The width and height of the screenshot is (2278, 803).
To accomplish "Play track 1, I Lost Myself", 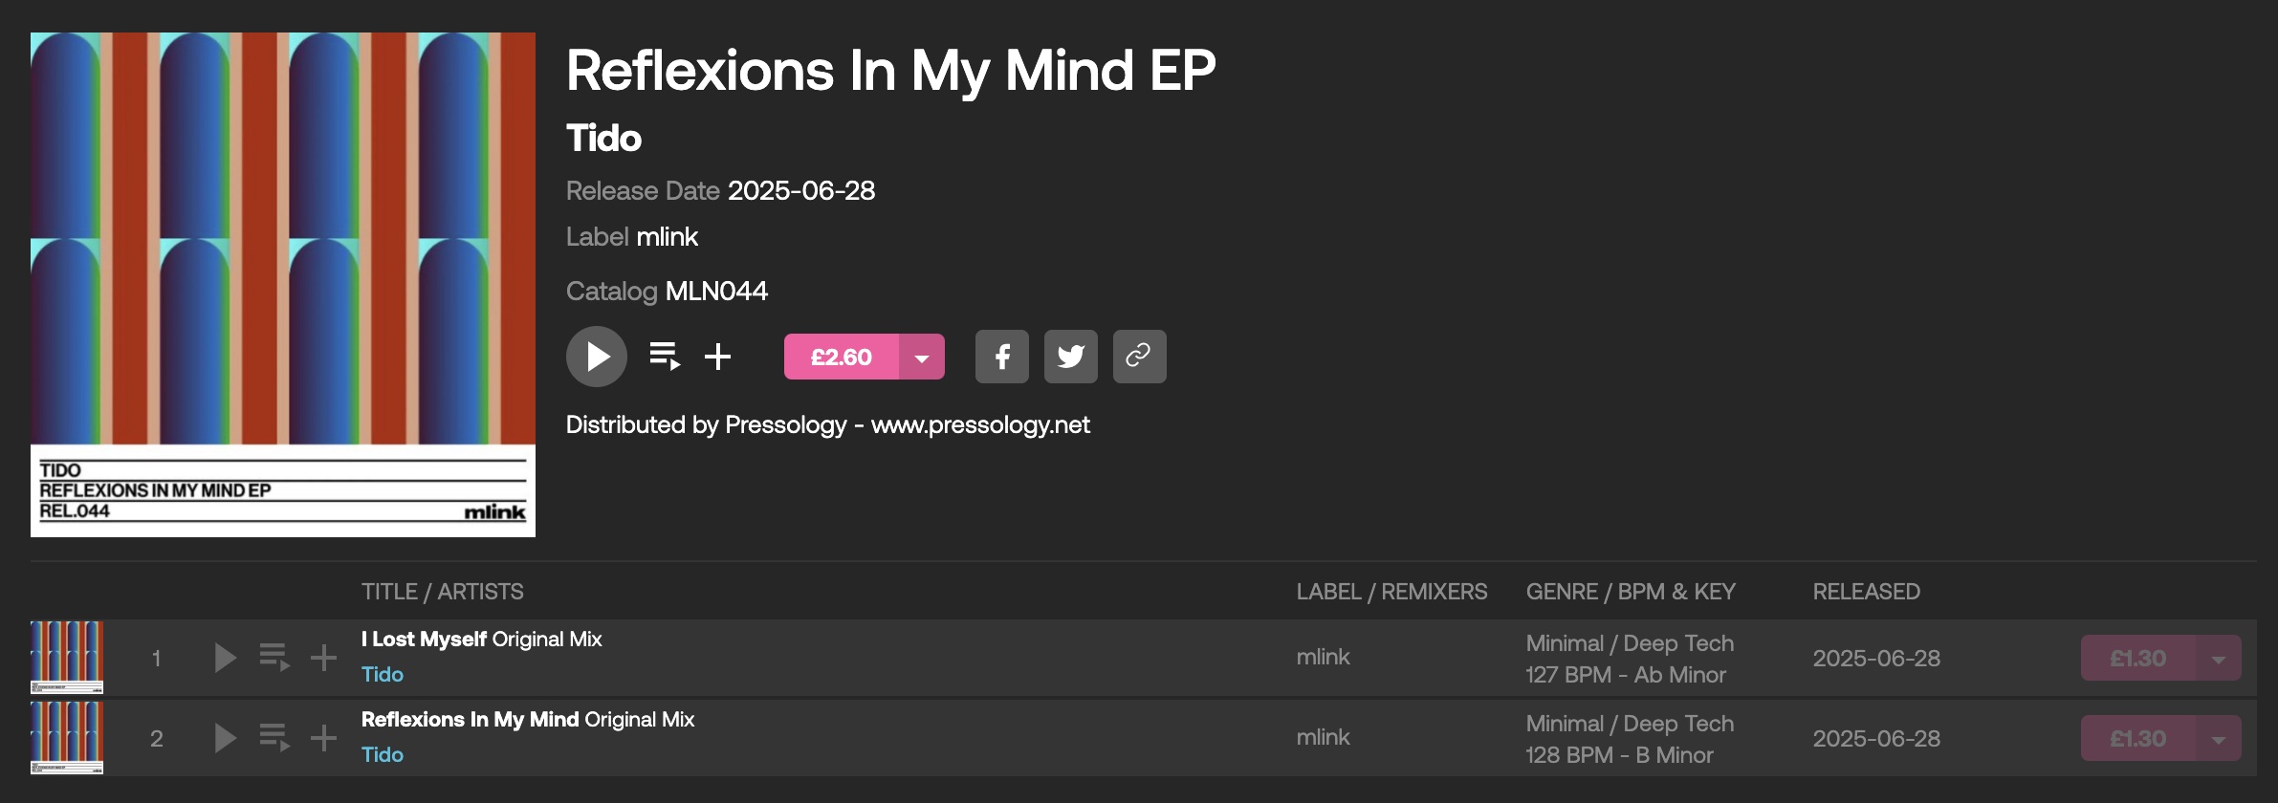I will point(225,658).
